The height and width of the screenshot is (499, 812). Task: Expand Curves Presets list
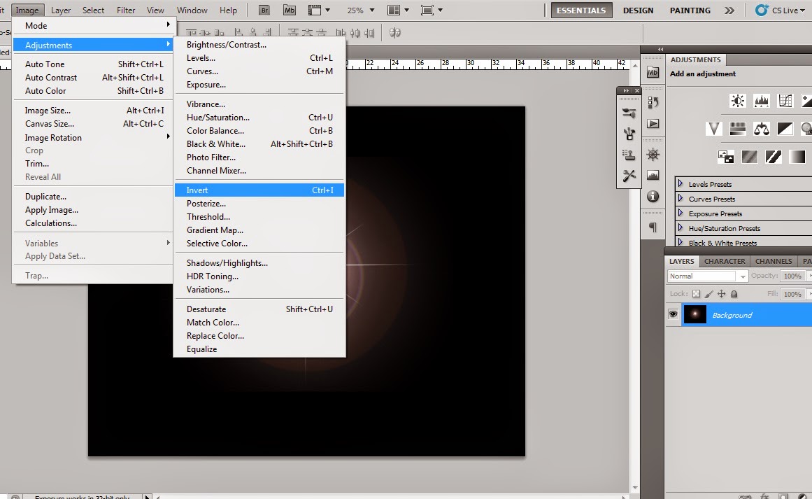click(x=681, y=199)
